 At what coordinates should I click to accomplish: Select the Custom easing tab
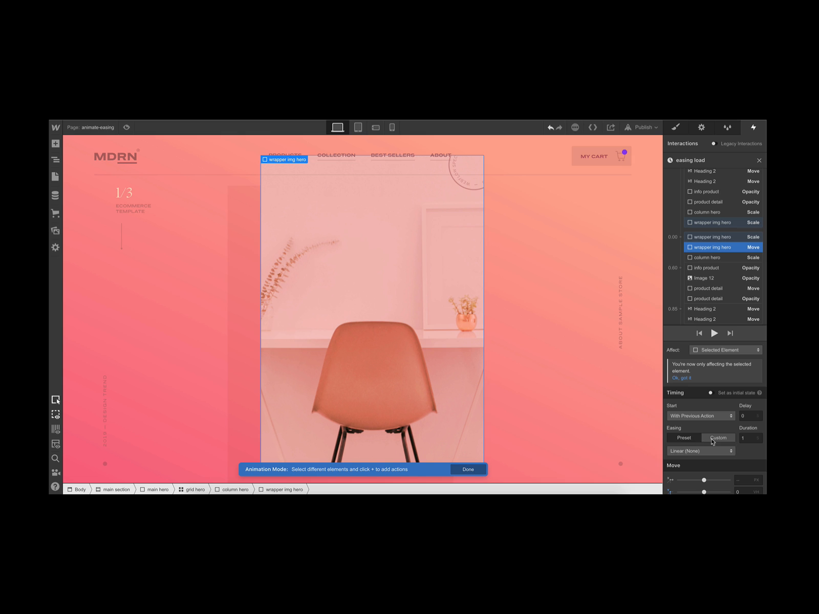(718, 438)
